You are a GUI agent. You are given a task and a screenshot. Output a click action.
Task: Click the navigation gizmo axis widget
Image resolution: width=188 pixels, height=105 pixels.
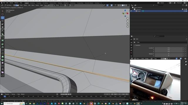point(125,13)
